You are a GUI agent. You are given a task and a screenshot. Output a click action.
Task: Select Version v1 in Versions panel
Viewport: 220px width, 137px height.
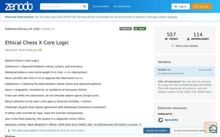164,70
